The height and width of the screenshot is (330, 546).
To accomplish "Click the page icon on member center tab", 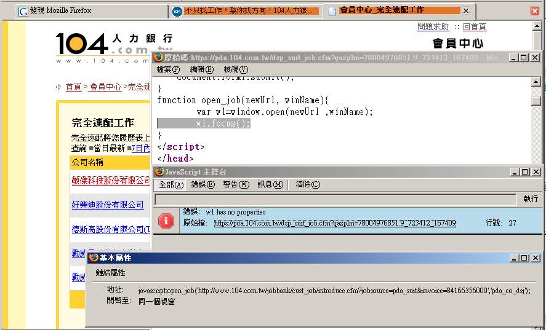I will 331,11.
